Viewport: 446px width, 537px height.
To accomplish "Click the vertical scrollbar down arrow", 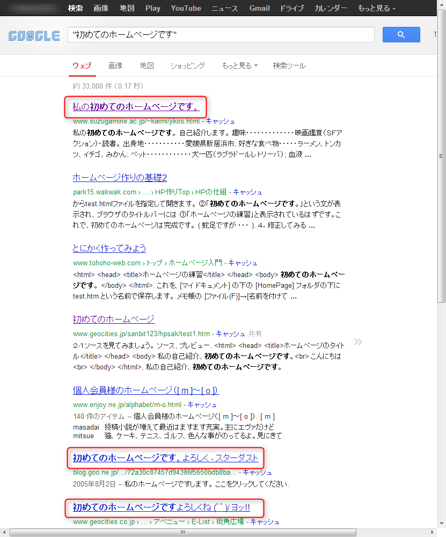I will pyautogui.click(x=441, y=524).
